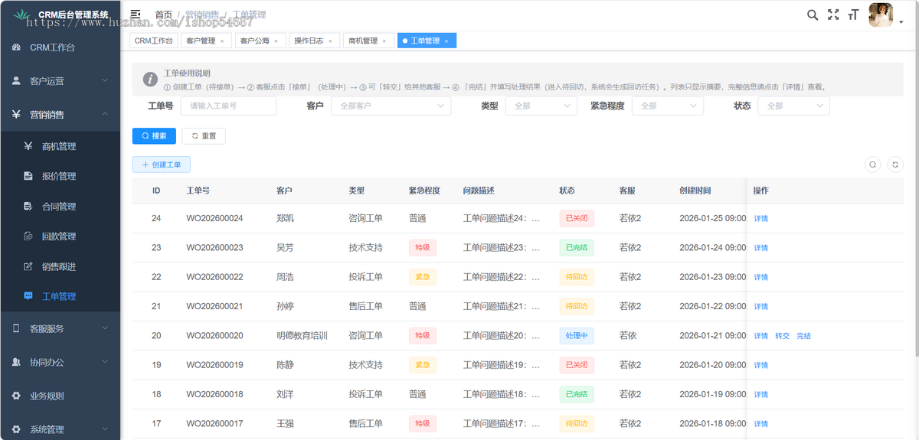Close the active 工单管理 tab

point(446,41)
